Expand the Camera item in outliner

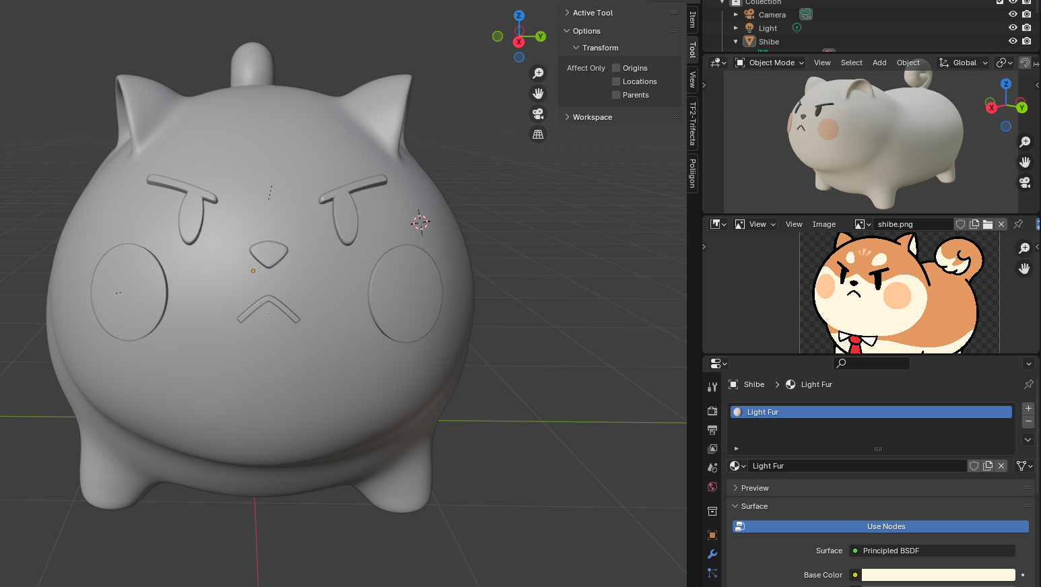(x=736, y=14)
